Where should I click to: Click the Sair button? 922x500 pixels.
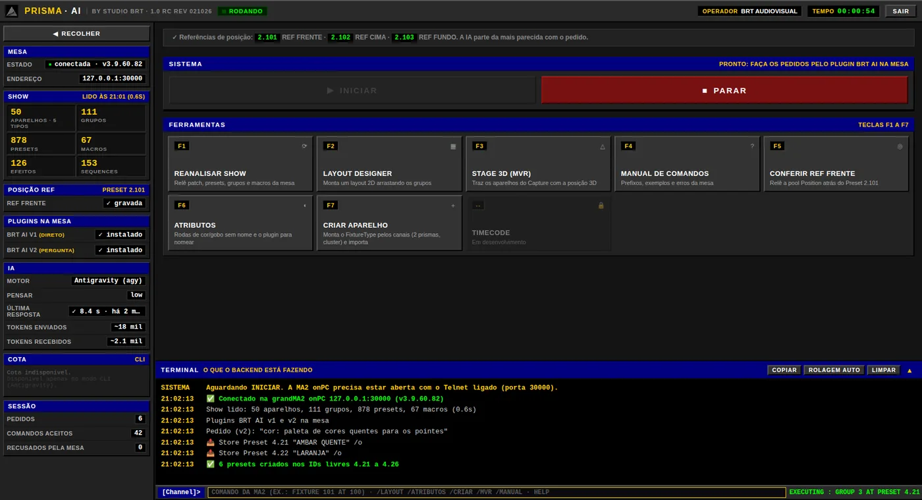point(900,11)
